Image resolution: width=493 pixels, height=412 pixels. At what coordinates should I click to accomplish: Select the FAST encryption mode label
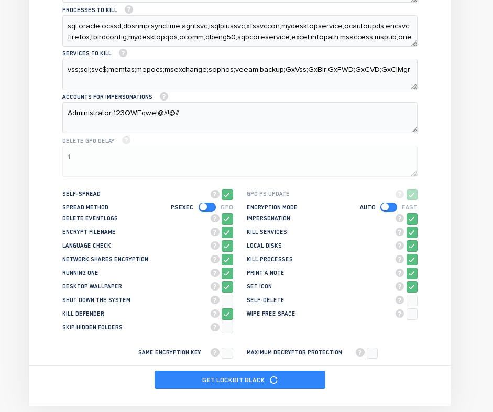point(409,207)
